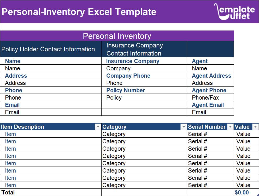This screenshot has height=196, width=259.
Task: Click the Company value cell
Action: [x=144, y=68]
